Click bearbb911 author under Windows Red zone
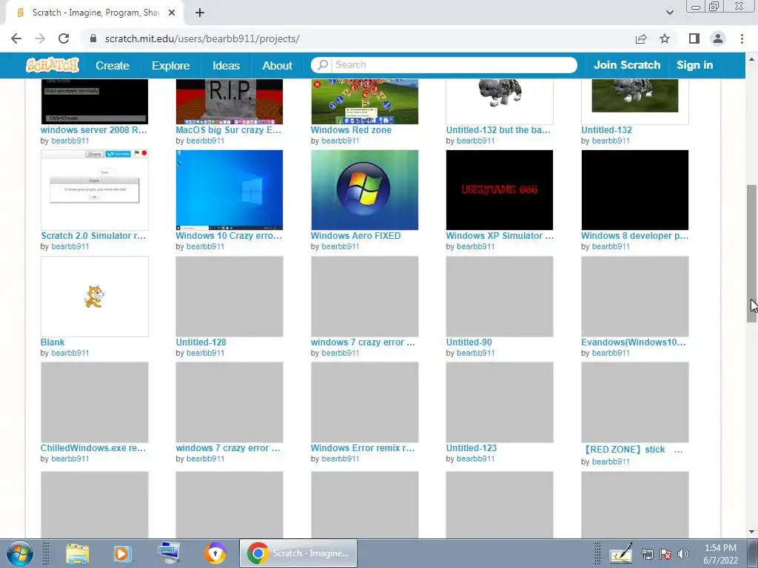758x568 pixels. click(341, 141)
